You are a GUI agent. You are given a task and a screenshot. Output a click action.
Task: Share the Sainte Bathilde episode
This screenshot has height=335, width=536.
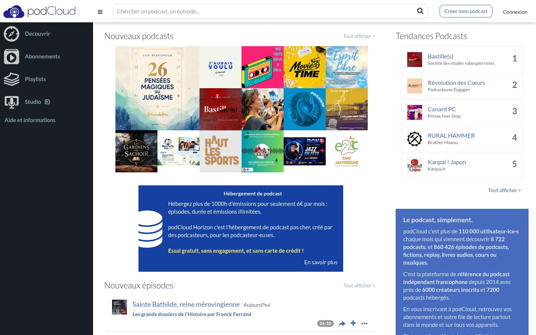click(x=342, y=323)
